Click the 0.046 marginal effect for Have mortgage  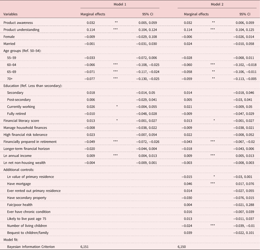pyautogui.click(x=188, y=184)
